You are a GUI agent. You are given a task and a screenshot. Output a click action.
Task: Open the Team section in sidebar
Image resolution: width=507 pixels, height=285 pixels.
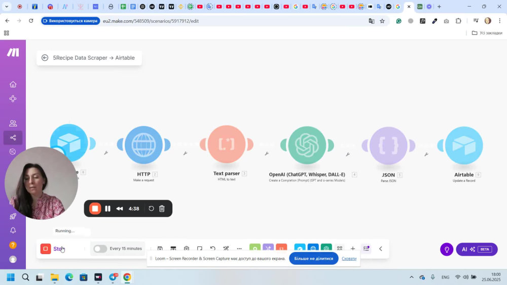[13, 124]
